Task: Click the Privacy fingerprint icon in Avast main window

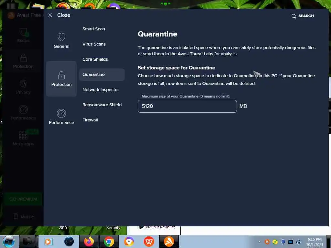Action: (x=23, y=84)
